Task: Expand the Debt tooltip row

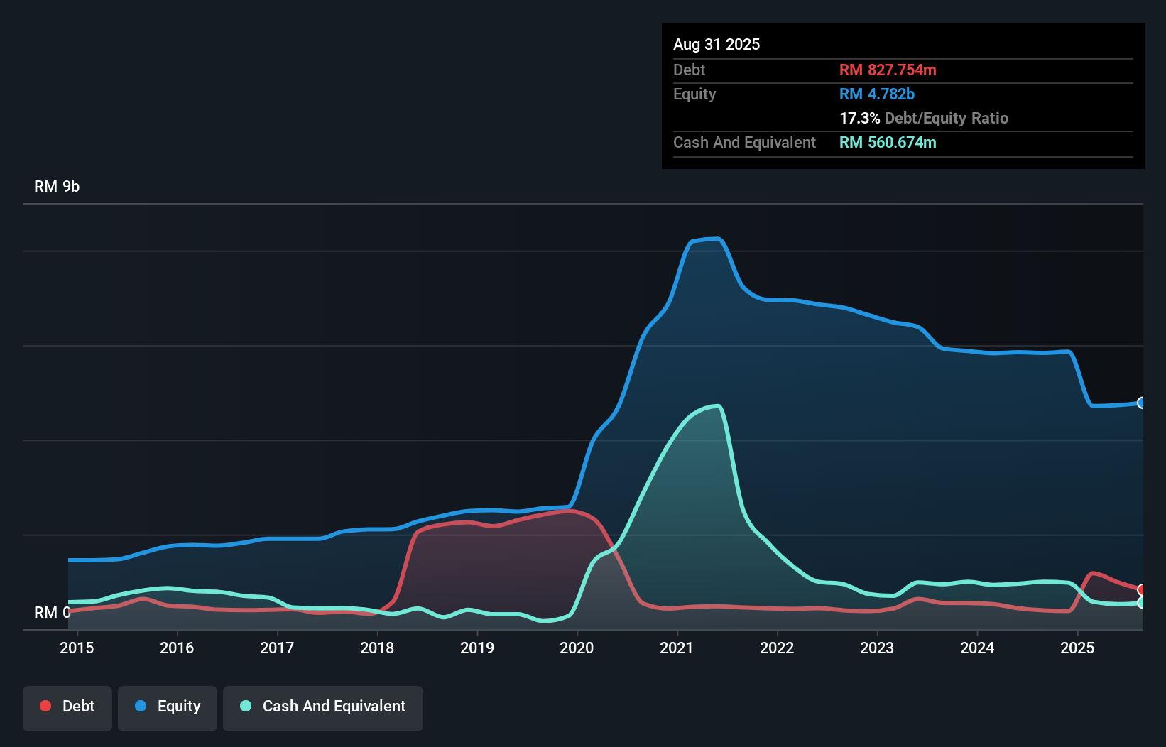Action: [689, 70]
